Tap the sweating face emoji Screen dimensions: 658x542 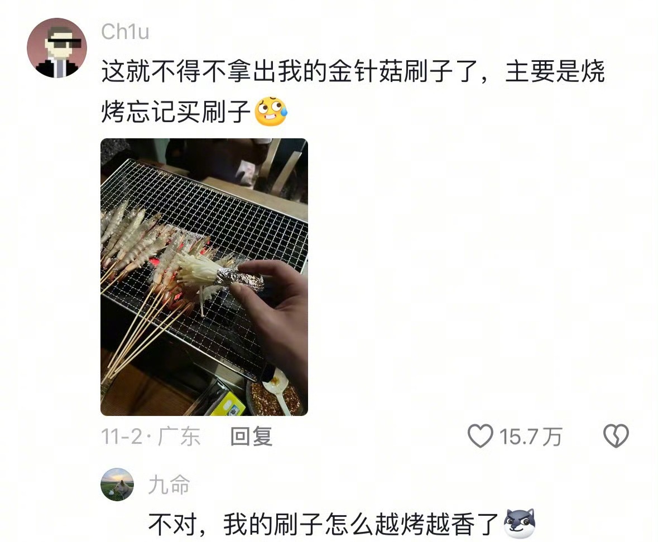271,112
